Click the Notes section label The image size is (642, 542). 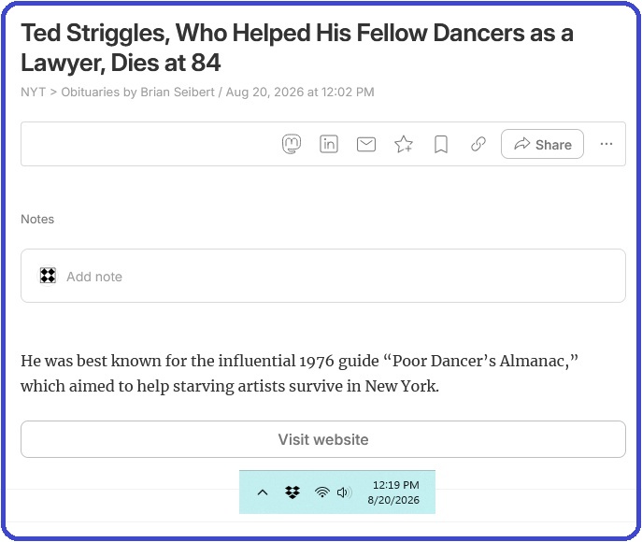pyautogui.click(x=37, y=220)
